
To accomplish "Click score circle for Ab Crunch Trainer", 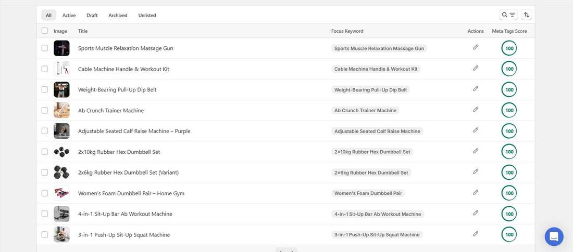I will click(509, 110).
